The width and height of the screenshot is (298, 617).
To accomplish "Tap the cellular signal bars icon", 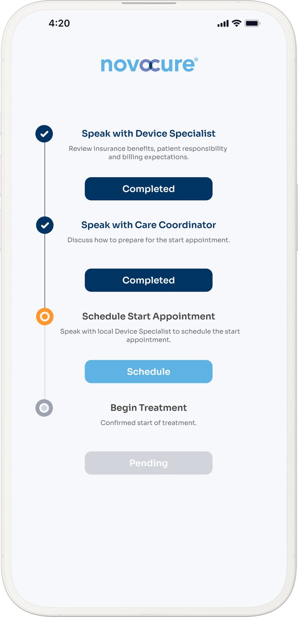I will 223,24.
